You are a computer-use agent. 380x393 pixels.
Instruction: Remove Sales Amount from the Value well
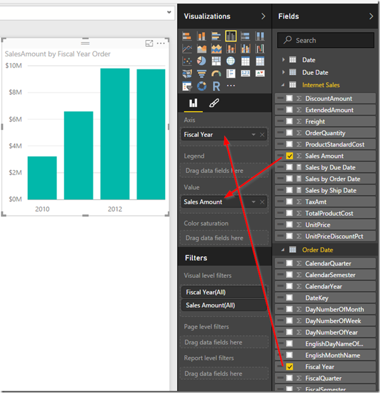pyautogui.click(x=262, y=202)
